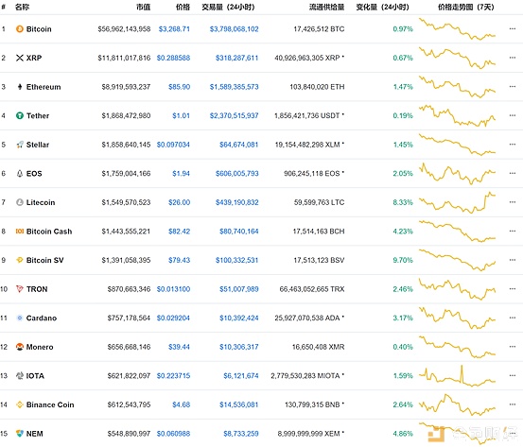Image resolution: width=523 pixels, height=447 pixels.
Task: Open the more options menu for Monero row
Action: 513,347
